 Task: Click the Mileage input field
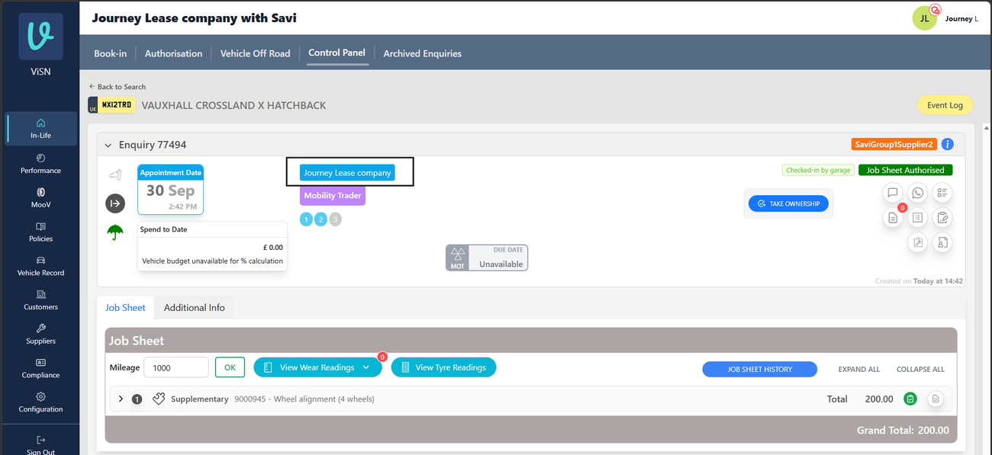pyautogui.click(x=176, y=367)
